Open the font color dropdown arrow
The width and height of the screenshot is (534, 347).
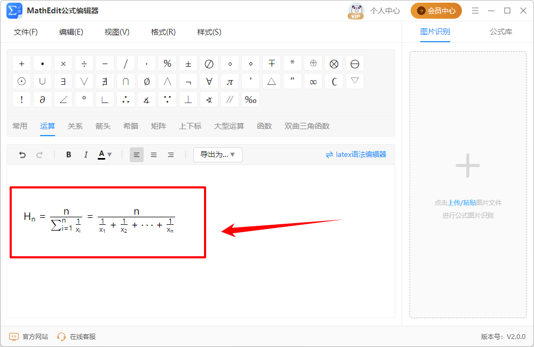tap(109, 155)
